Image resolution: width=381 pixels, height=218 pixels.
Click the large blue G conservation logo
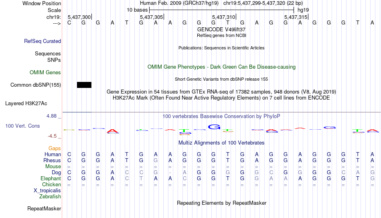tap(214, 126)
